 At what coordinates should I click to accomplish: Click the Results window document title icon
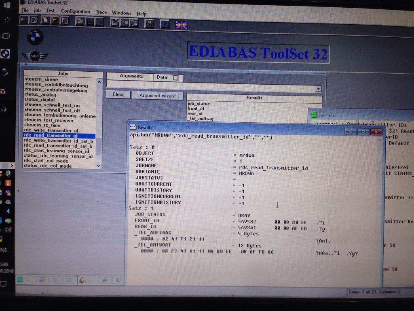click(133, 127)
